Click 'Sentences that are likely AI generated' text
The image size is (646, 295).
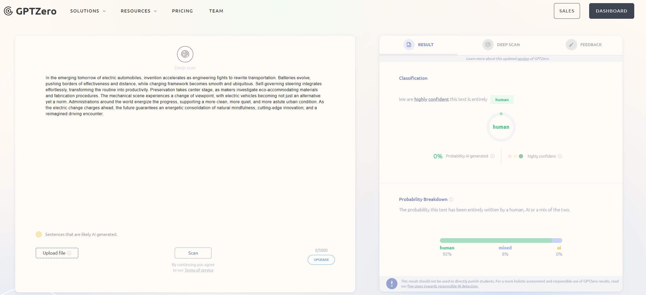point(81,234)
